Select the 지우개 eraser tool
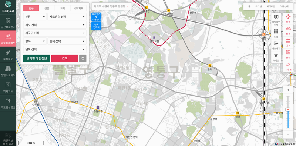 (x=288, y=66)
